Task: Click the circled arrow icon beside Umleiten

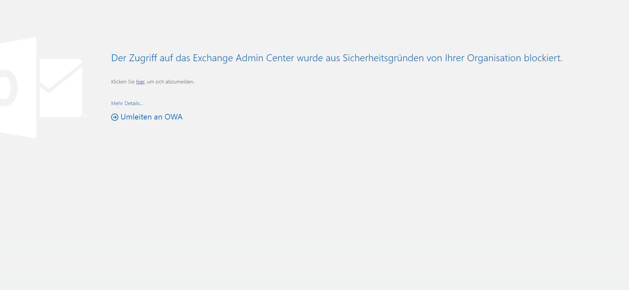Action: (x=115, y=117)
